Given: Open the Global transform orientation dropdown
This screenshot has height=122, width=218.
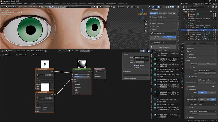Looking at the screenshot, I should click(x=121, y=7).
